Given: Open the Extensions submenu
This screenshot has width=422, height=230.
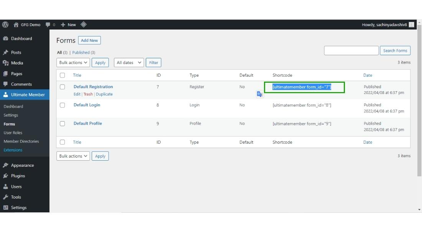Looking at the screenshot, I should pyautogui.click(x=13, y=150).
